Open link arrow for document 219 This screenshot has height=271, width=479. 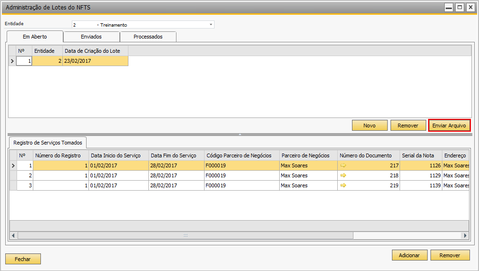pos(343,185)
